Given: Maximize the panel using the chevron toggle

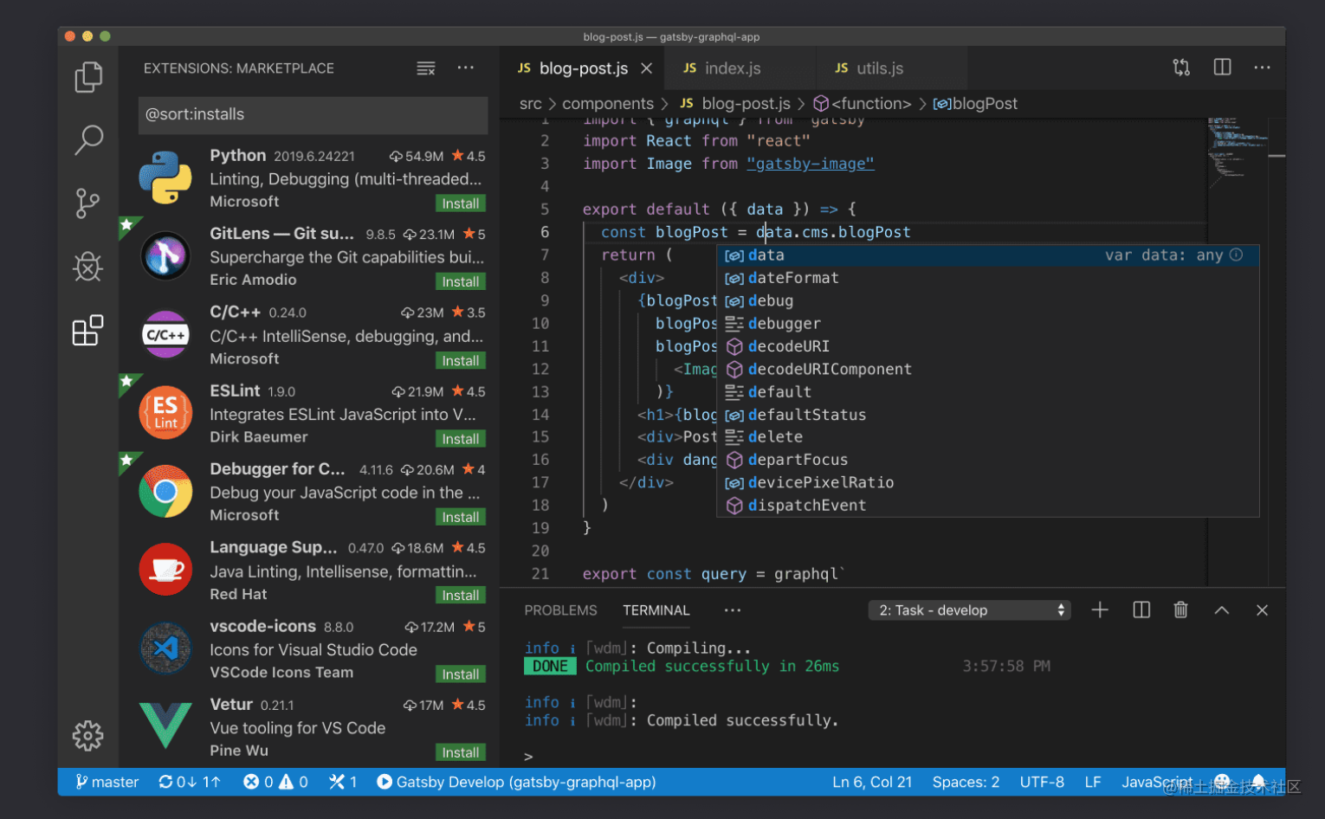Looking at the screenshot, I should tap(1221, 609).
